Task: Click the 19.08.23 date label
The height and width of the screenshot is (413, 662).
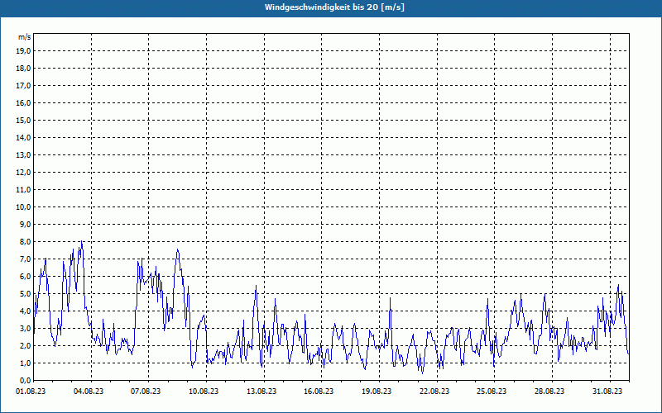Action: 377,391
